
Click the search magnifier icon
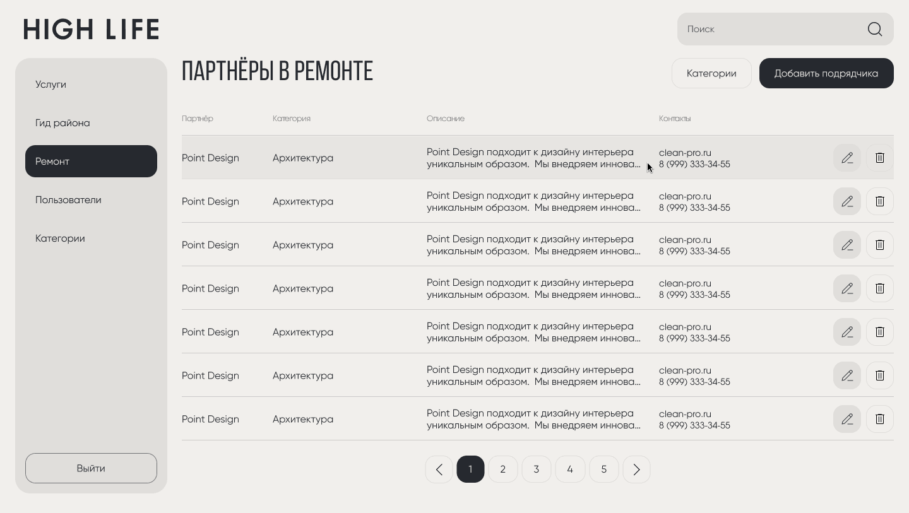(x=874, y=29)
